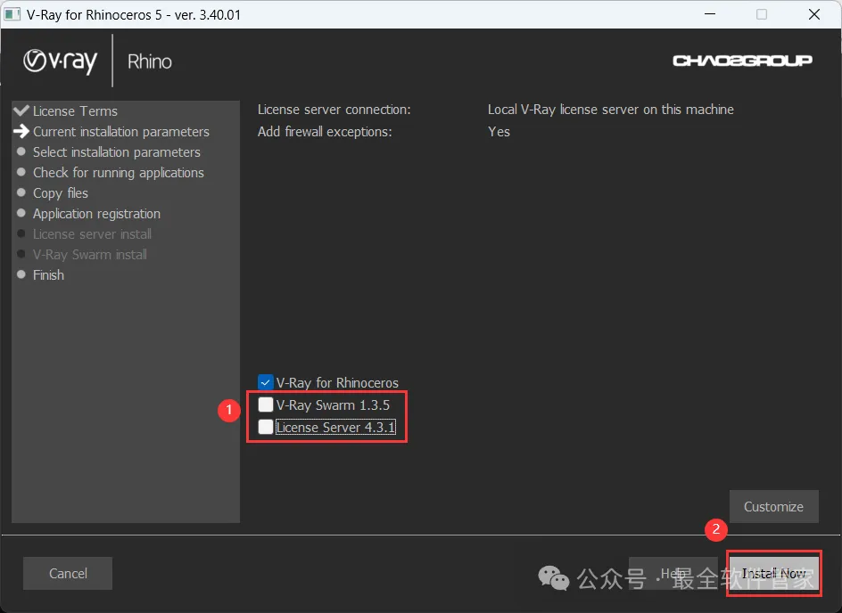The image size is (842, 613).
Task: Select the License server install step
Action: [92, 233]
